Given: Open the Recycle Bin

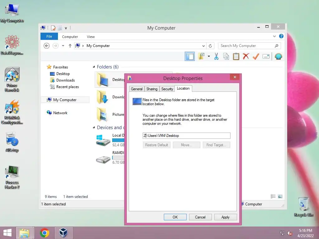Looking at the screenshot, I should click(303, 207).
